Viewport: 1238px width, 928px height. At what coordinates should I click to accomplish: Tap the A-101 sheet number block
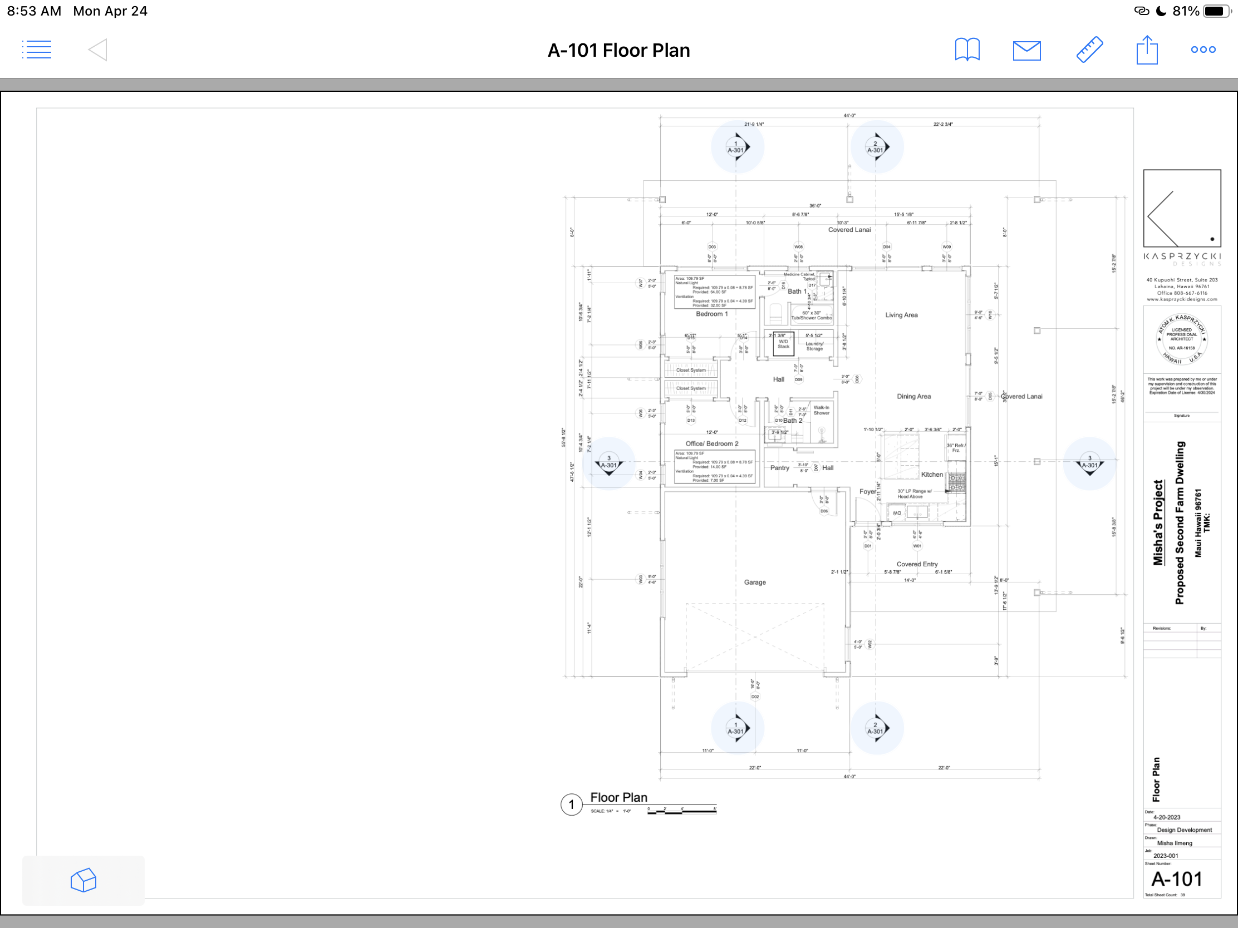click(x=1176, y=879)
